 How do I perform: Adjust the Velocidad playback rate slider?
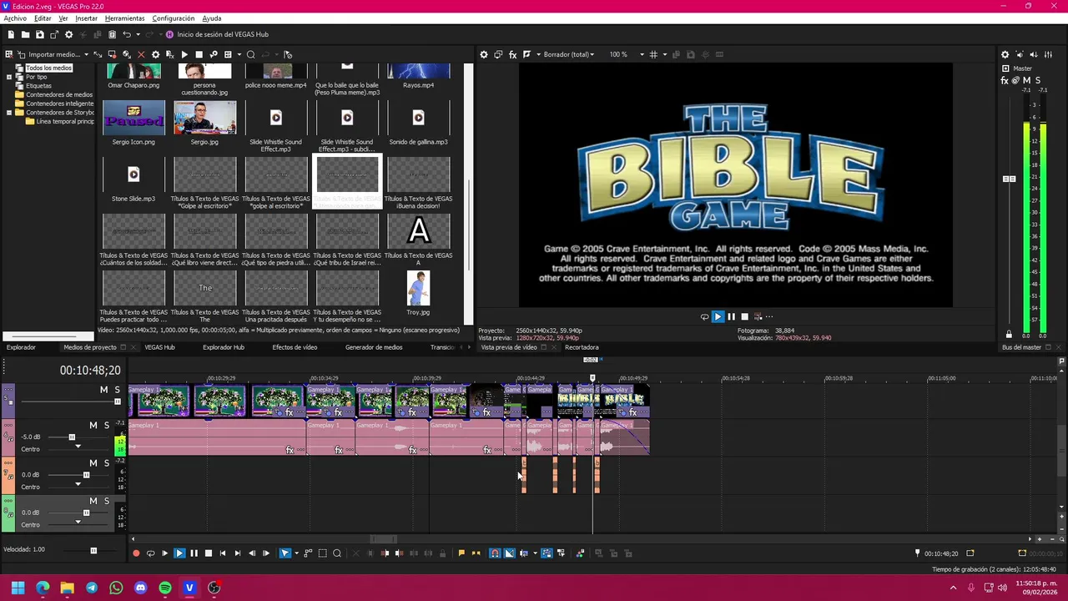pos(93,550)
